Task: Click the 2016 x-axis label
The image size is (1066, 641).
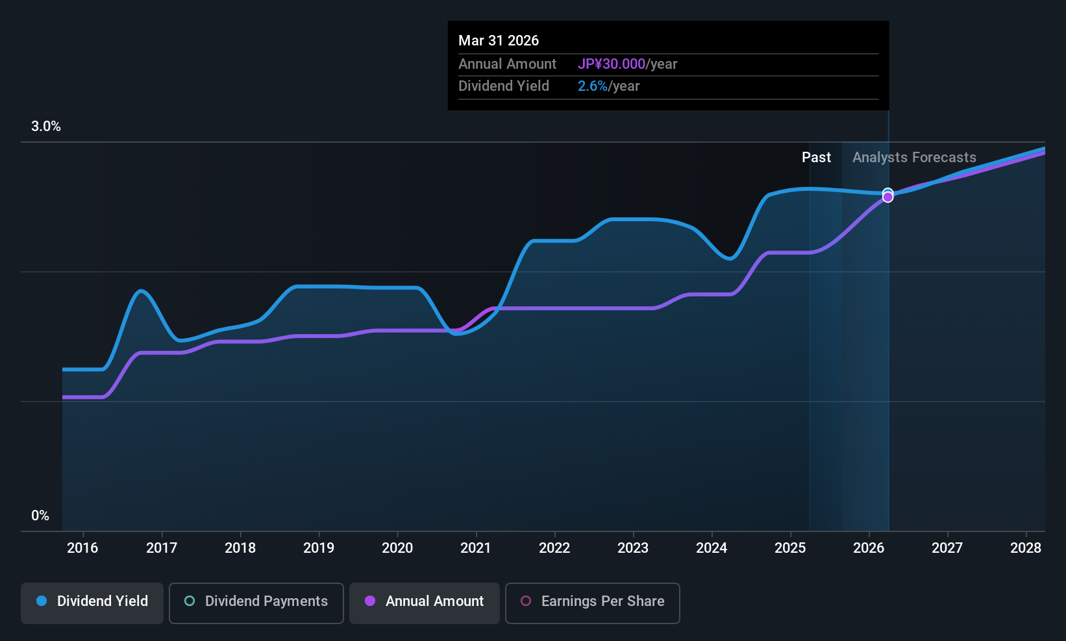Action: pos(82,548)
